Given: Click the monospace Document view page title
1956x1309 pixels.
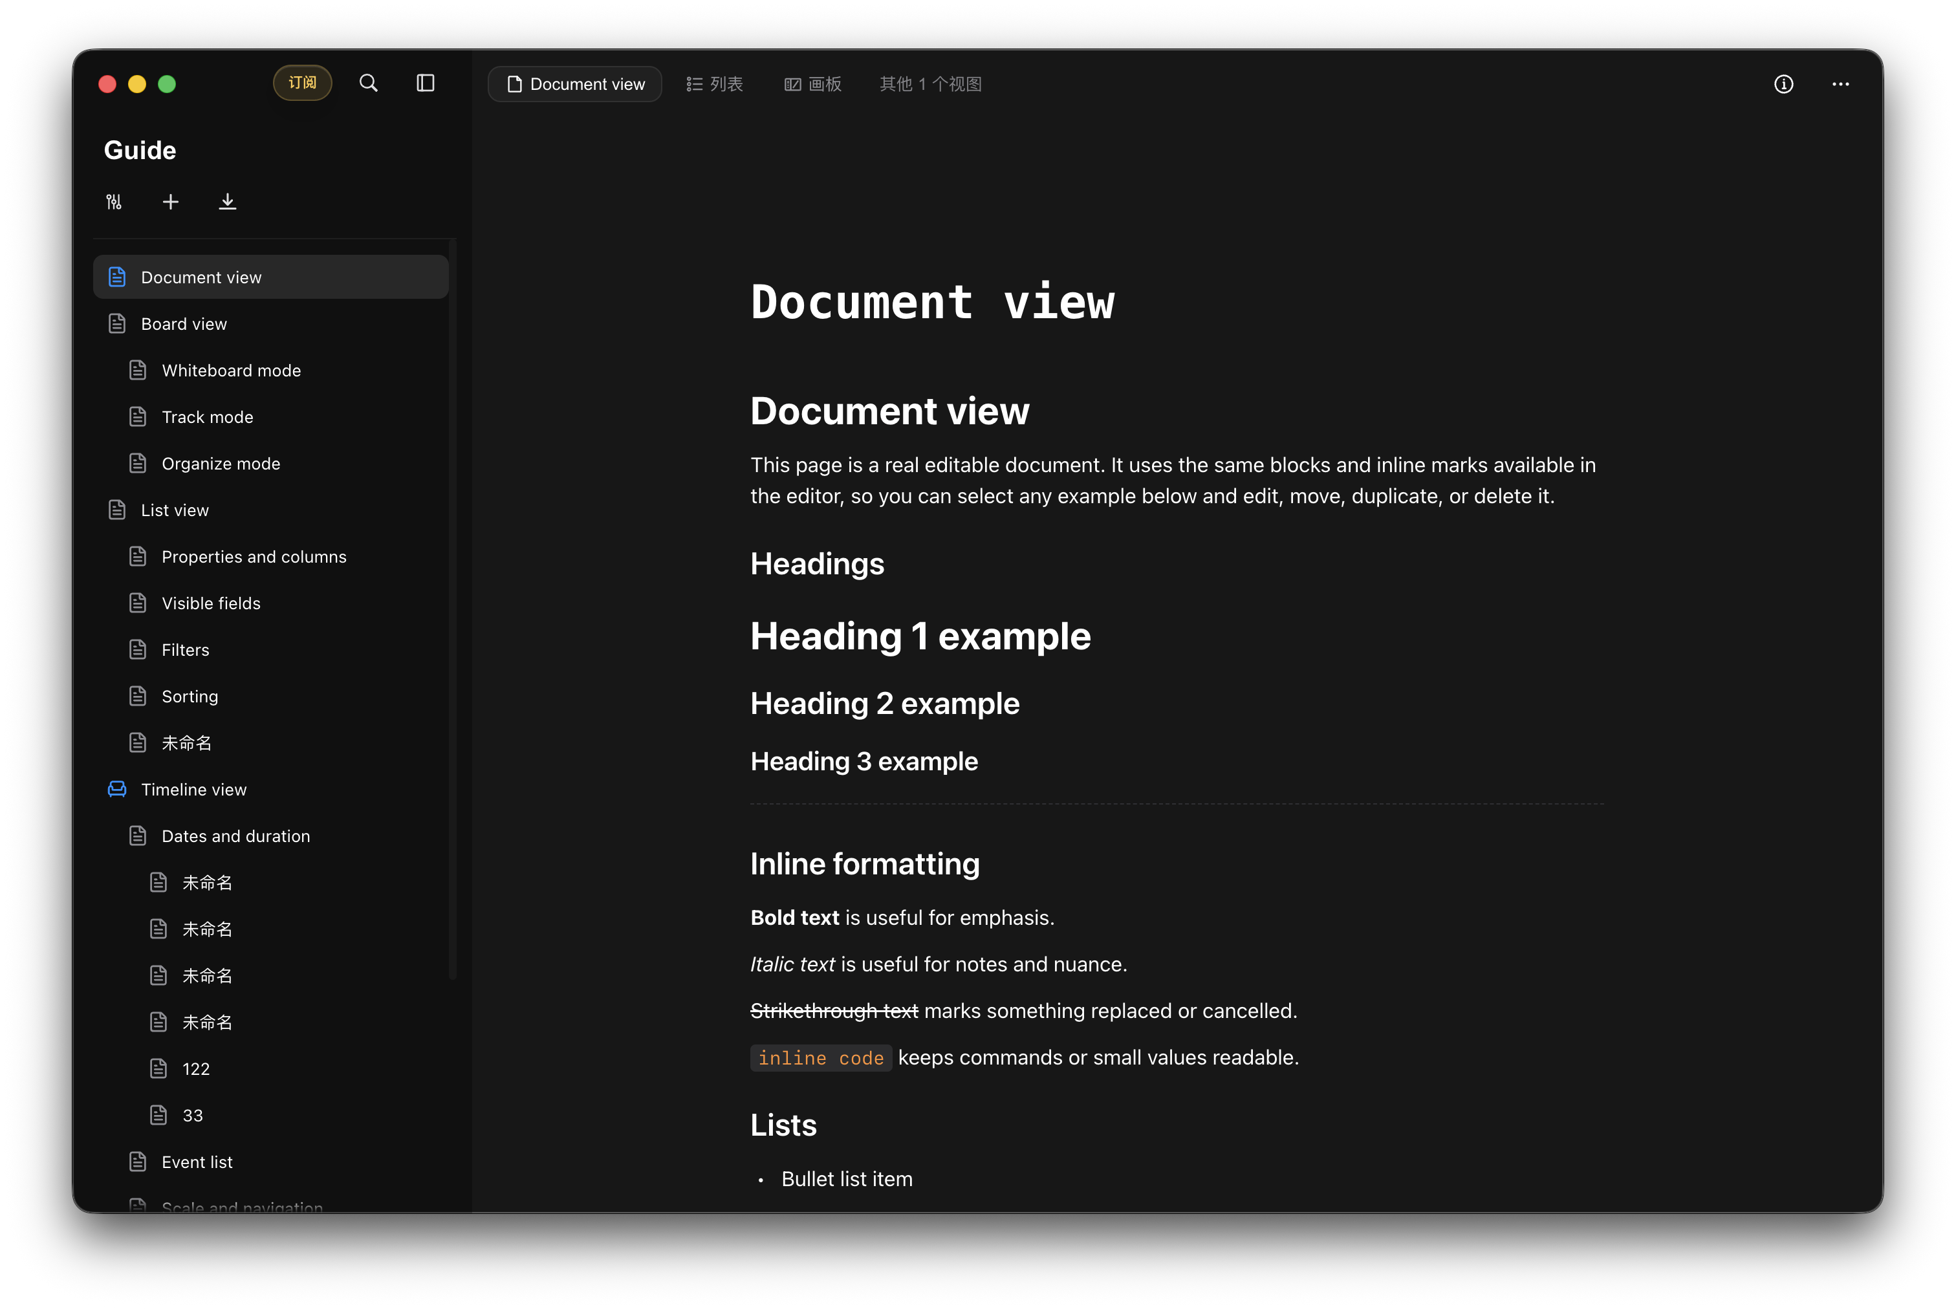Looking at the screenshot, I should [933, 301].
